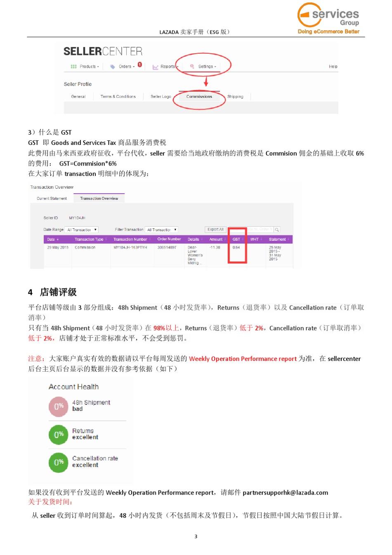Click the 48h Shipment bad label
This screenshot has width=392, height=555.
pyautogui.click(x=91, y=406)
